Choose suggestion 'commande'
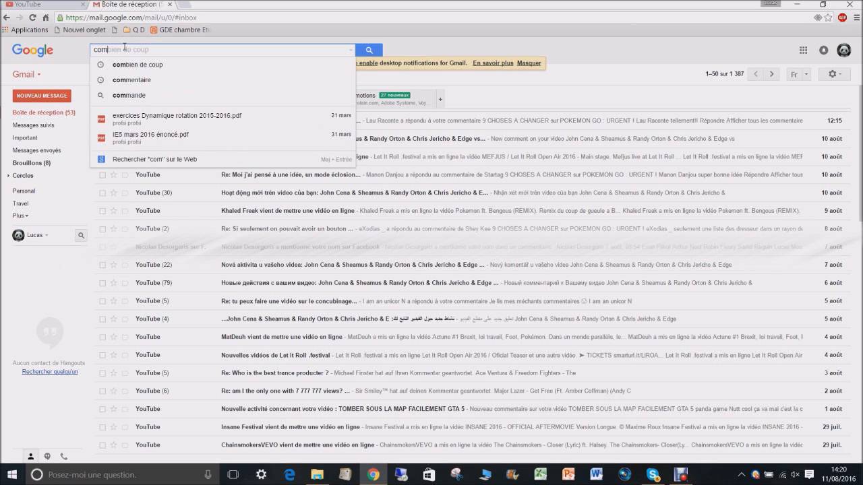This screenshot has height=485, width=863. click(x=222, y=96)
